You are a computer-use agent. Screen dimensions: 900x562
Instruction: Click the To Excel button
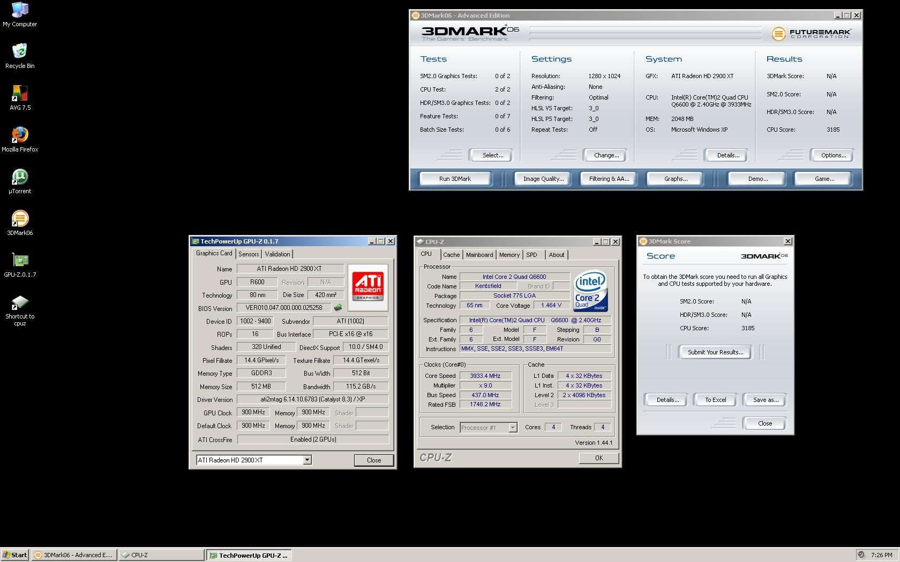[715, 400]
